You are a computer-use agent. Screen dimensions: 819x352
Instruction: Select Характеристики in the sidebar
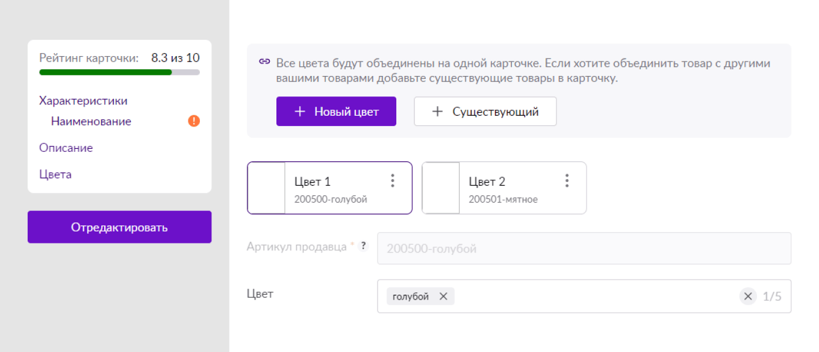84,100
